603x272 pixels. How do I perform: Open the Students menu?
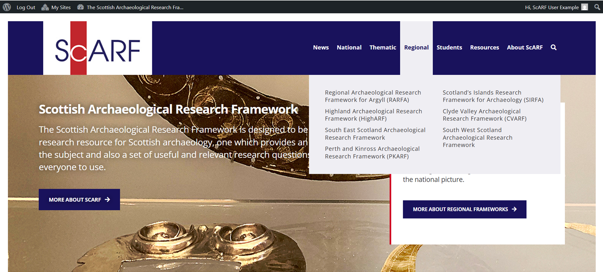449,47
